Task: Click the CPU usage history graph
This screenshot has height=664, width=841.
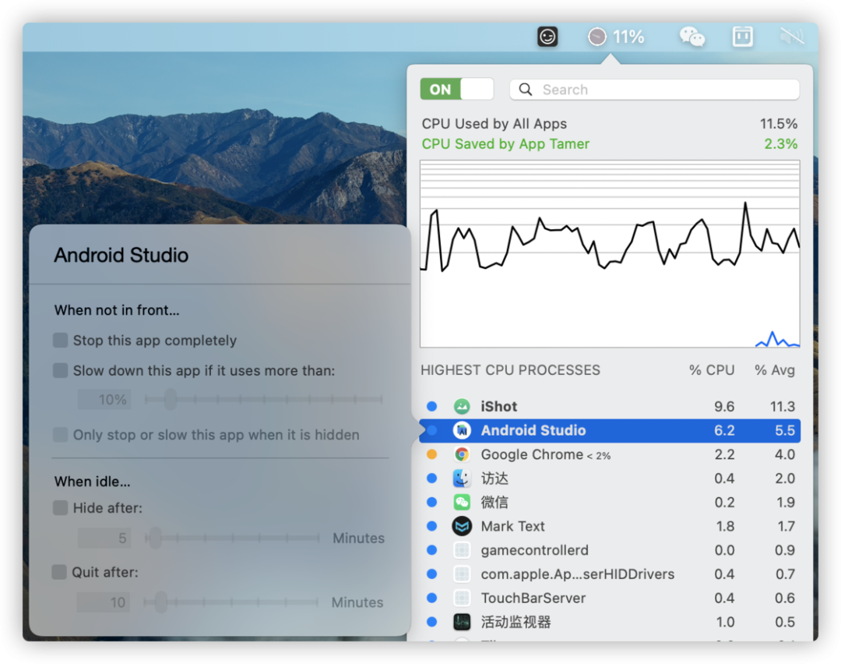Action: pyautogui.click(x=610, y=254)
